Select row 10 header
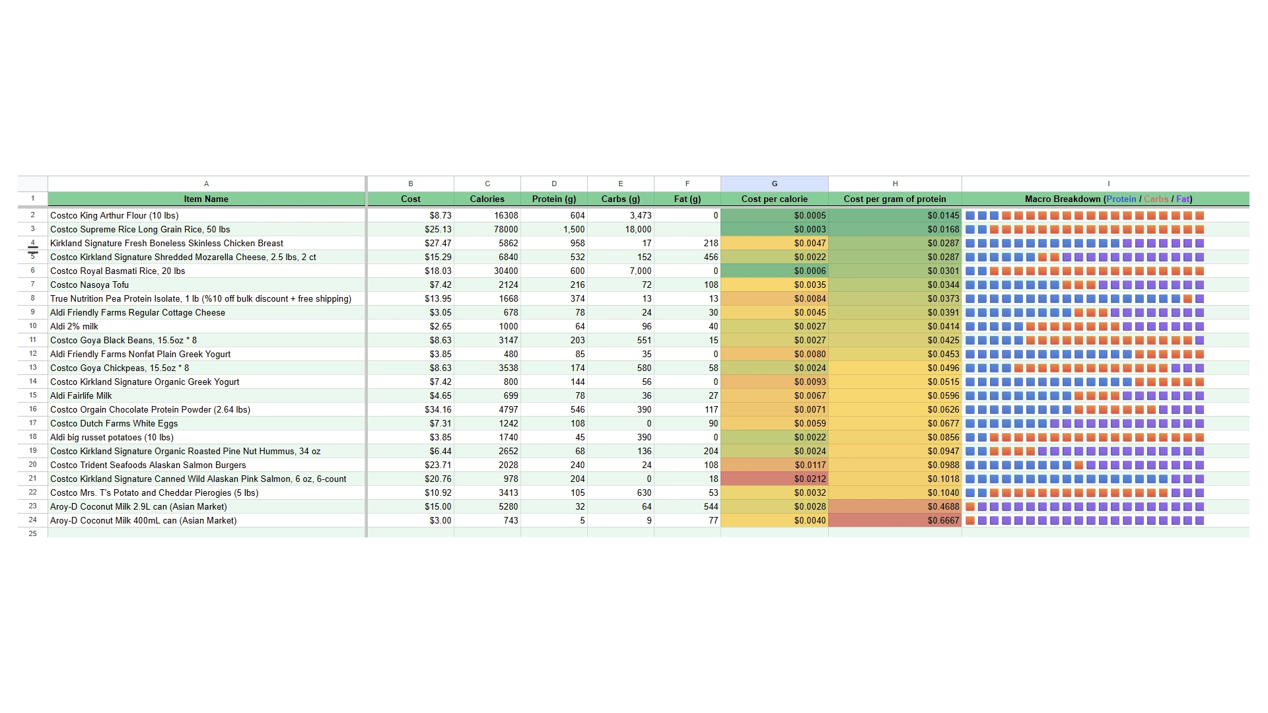Screen dimensions: 1268x713 [x=32, y=326]
